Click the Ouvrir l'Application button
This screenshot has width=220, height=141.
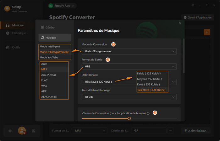197,18
